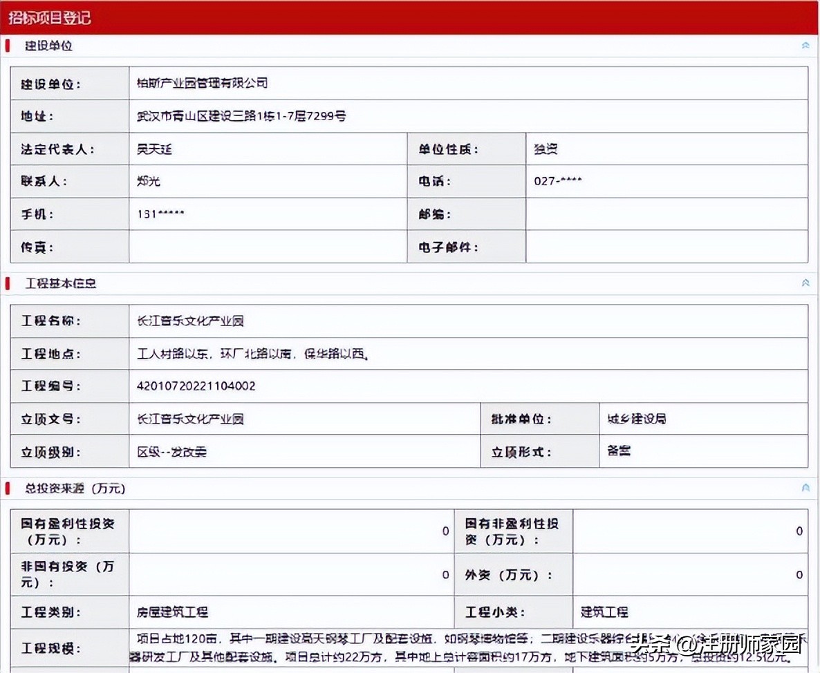The height and width of the screenshot is (673, 820).
Task: Collapse the 建设单位 section using its chevron
Action: (804, 44)
